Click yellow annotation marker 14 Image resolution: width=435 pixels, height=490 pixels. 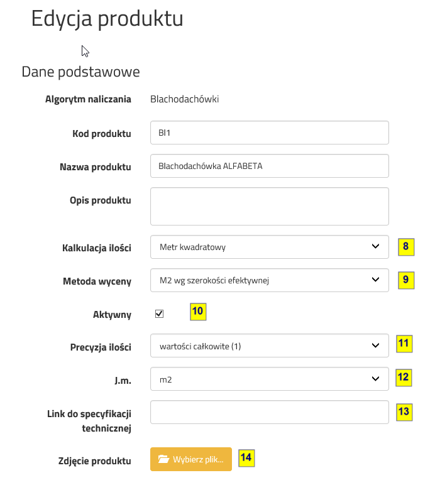click(246, 458)
